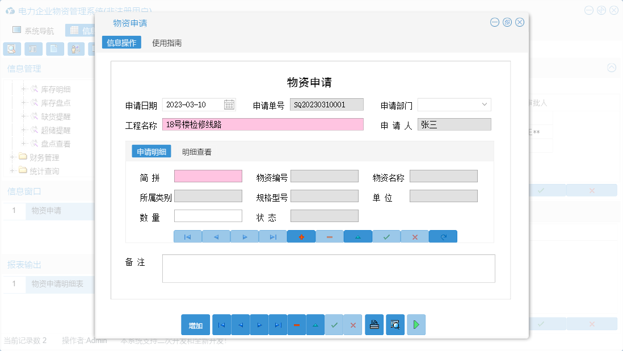The height and width of the screenshot is (351, 623).
Task: Click the calendar icon beside 申请日期
Action: tap(230, 105)
